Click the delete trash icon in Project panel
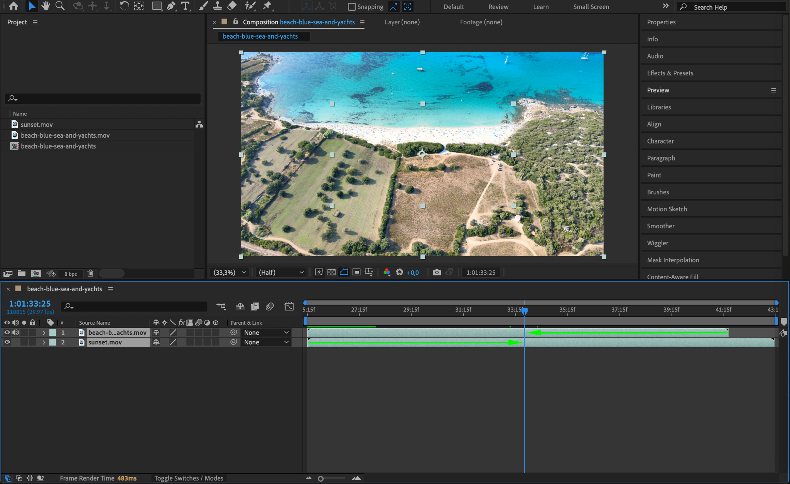Viewport: 790px width, 484px height. 90,273
